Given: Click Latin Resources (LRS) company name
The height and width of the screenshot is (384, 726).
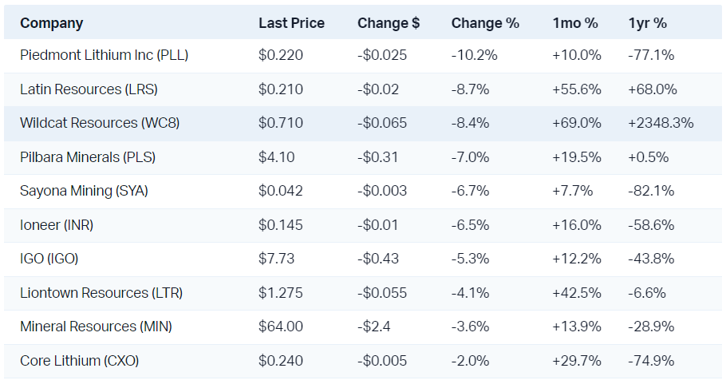Looking at the screenshot, I should click(93, 89).
